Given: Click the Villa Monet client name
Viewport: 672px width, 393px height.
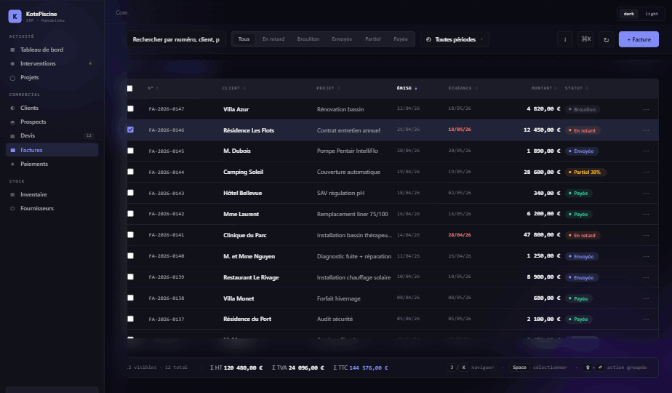Looking at the screenshot, I should [x=239, y=298].
